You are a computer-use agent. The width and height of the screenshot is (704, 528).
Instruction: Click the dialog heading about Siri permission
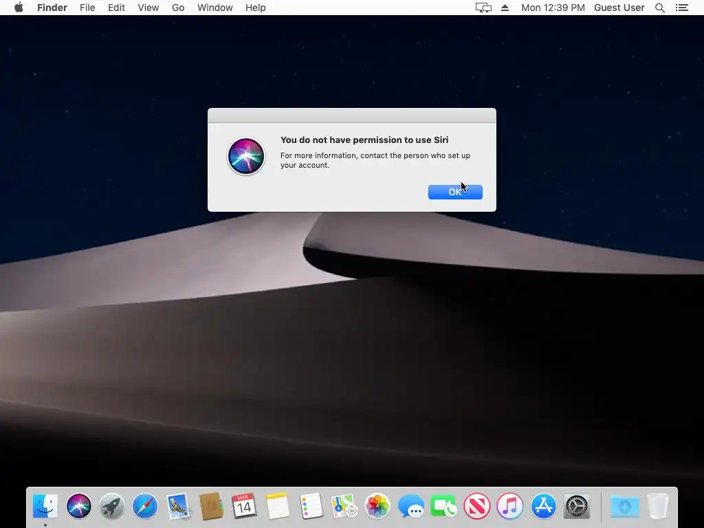364,140
